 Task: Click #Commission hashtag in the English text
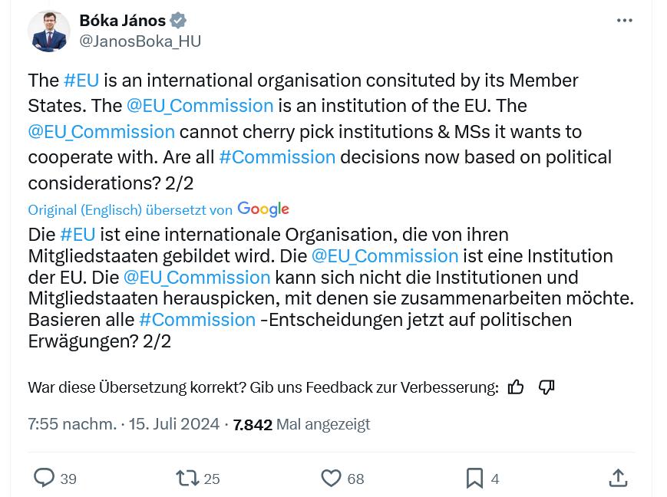(276, 157)
